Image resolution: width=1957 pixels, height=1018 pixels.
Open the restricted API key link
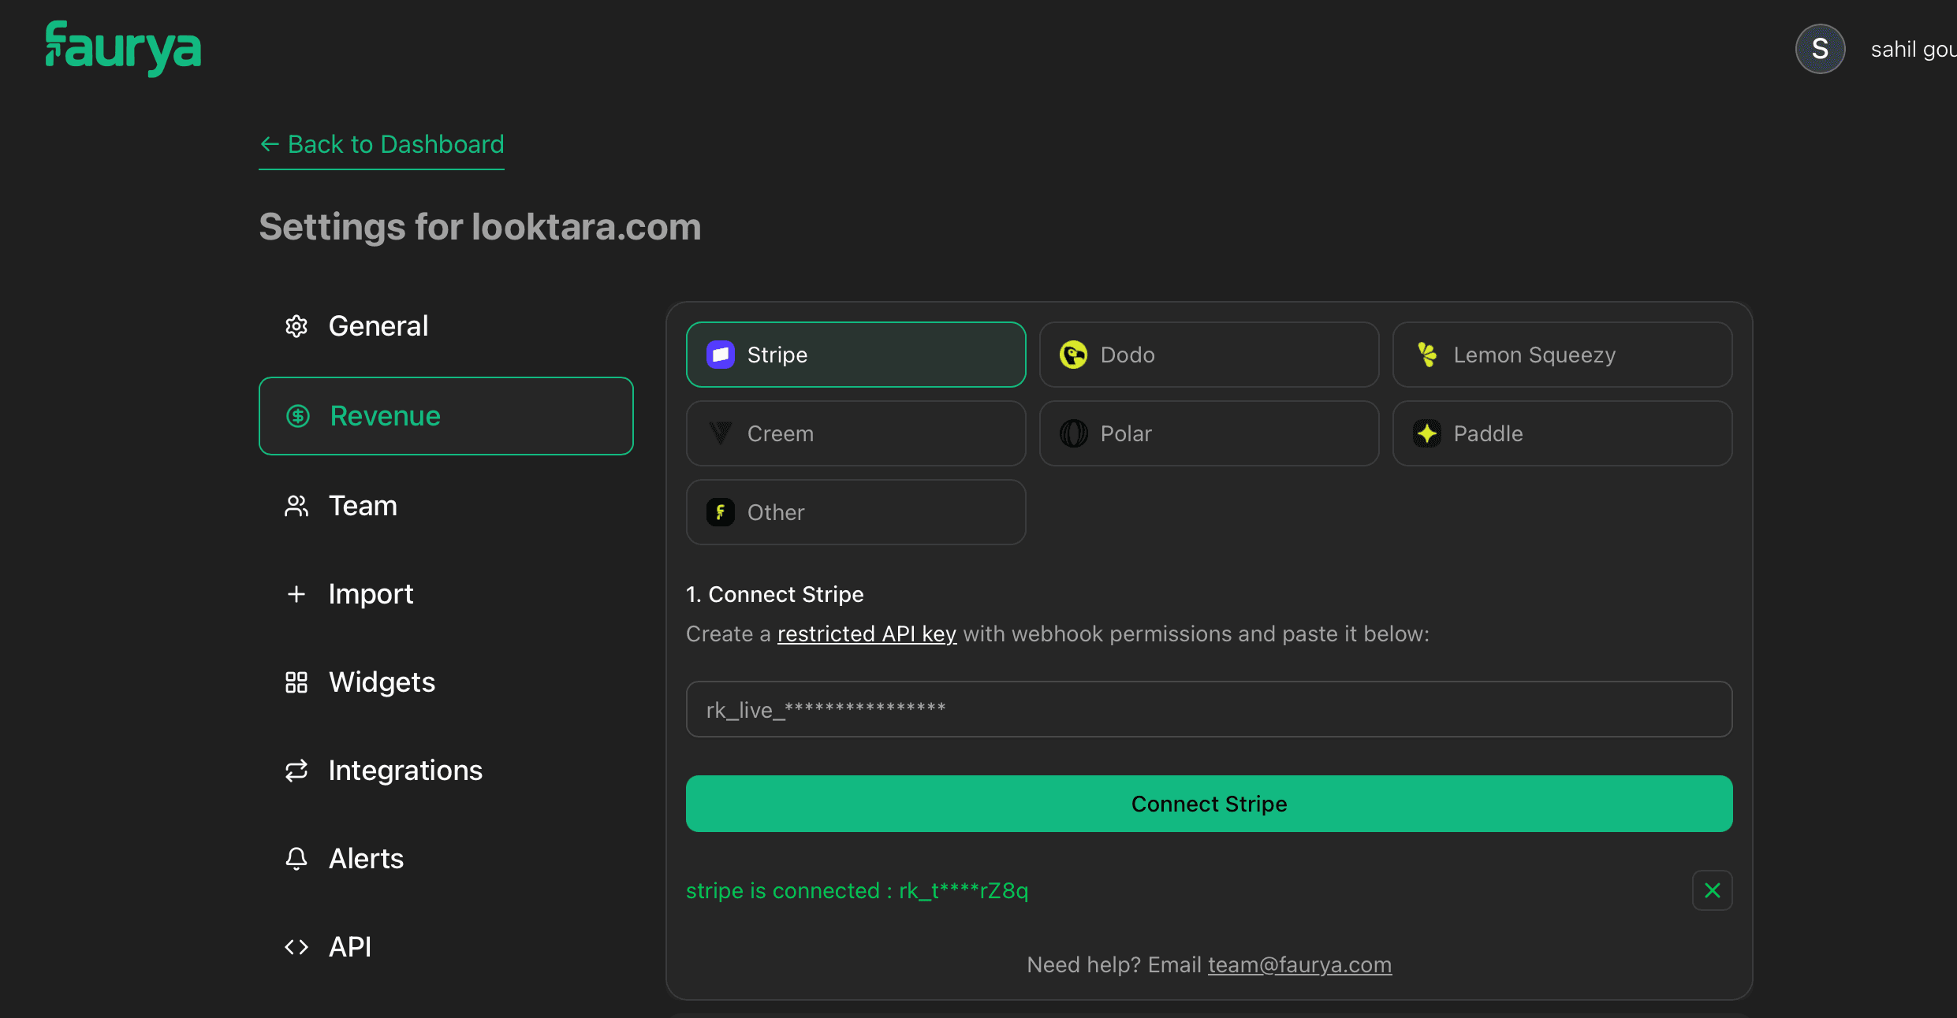(x=867, y=634)
